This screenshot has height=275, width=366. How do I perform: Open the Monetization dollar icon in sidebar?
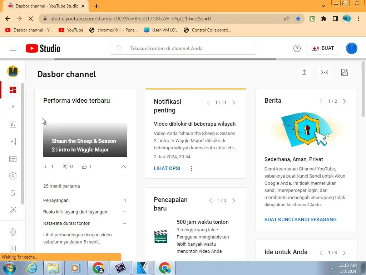(13, 193)
